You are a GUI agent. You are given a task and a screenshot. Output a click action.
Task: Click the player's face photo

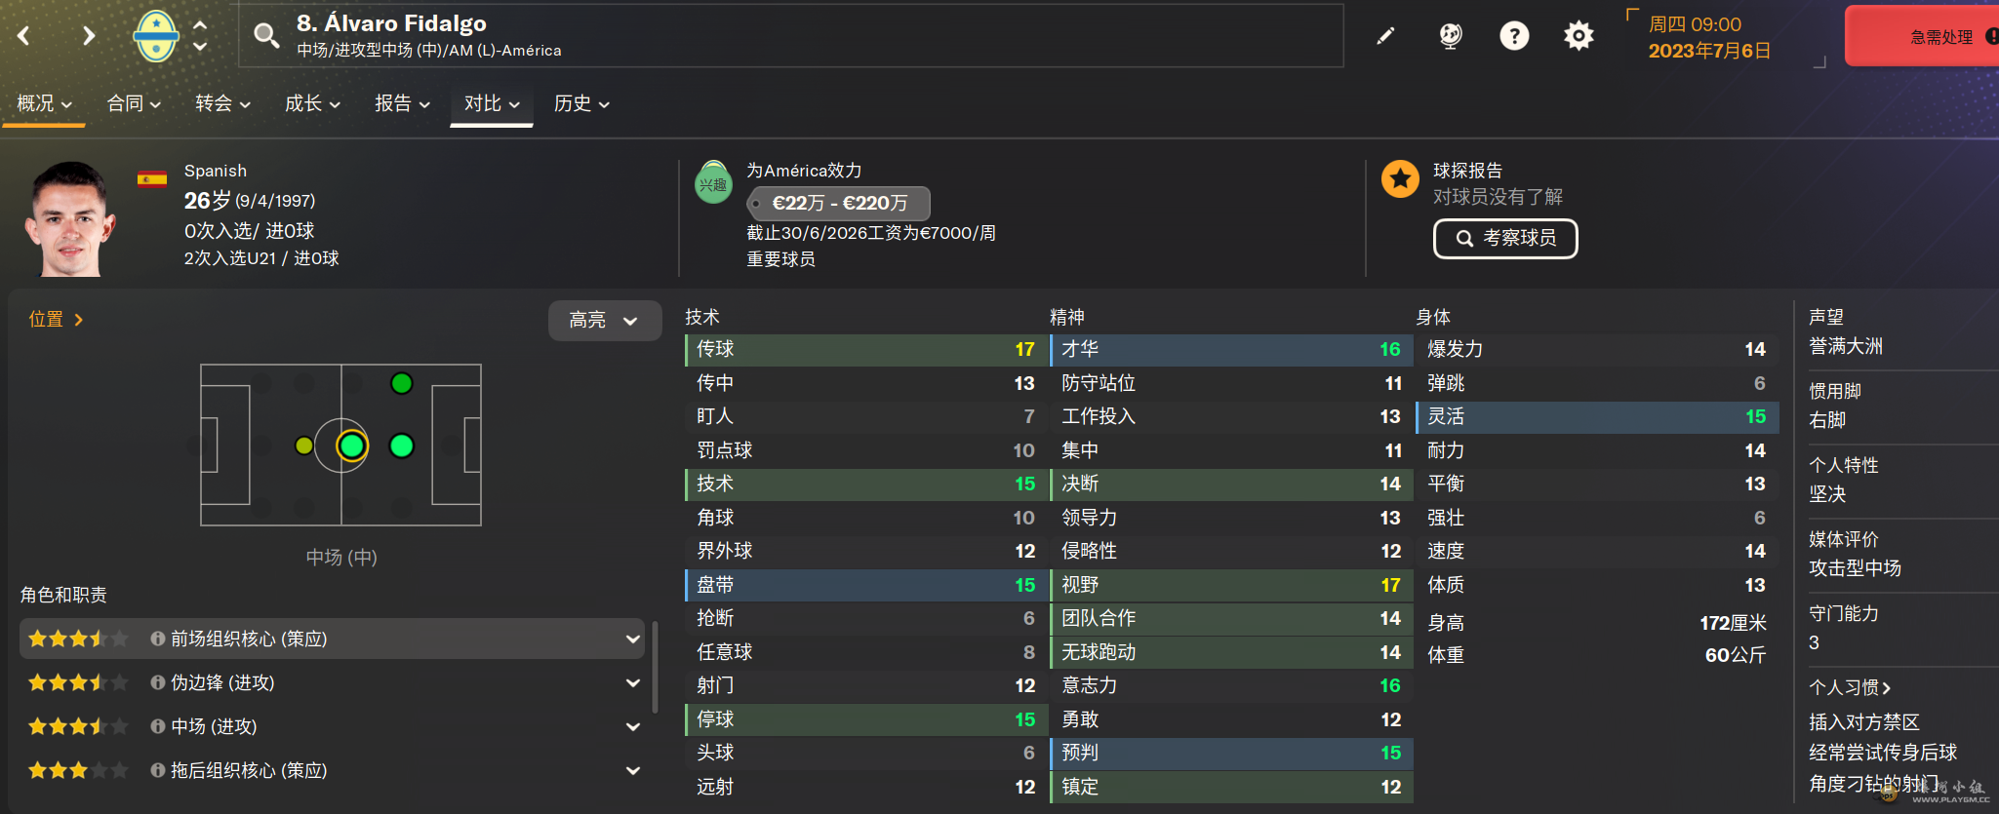(x=70, y=219)
